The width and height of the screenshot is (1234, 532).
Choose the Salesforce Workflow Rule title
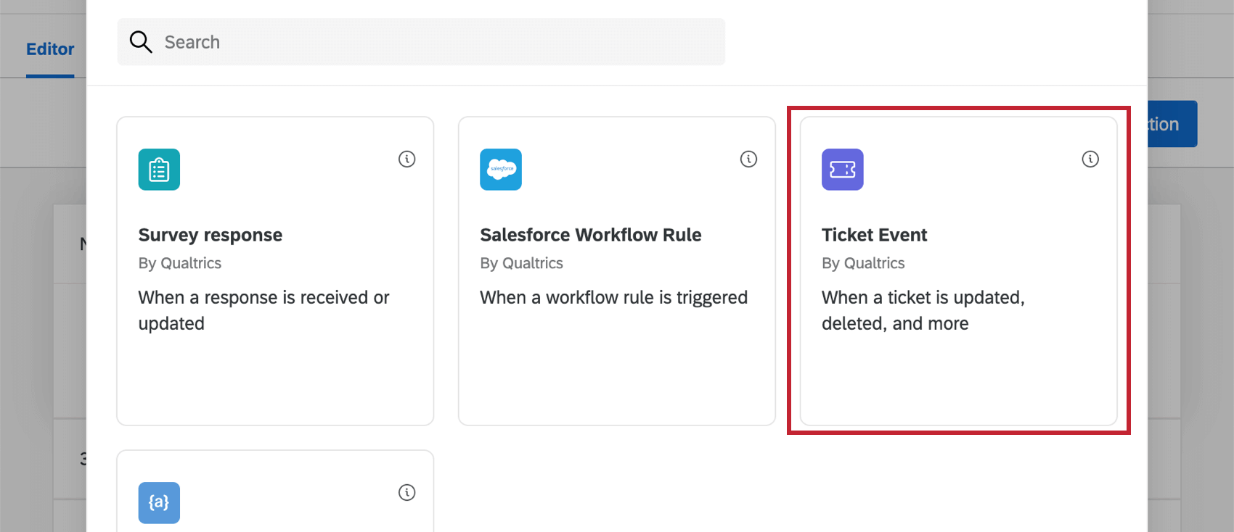590,235
